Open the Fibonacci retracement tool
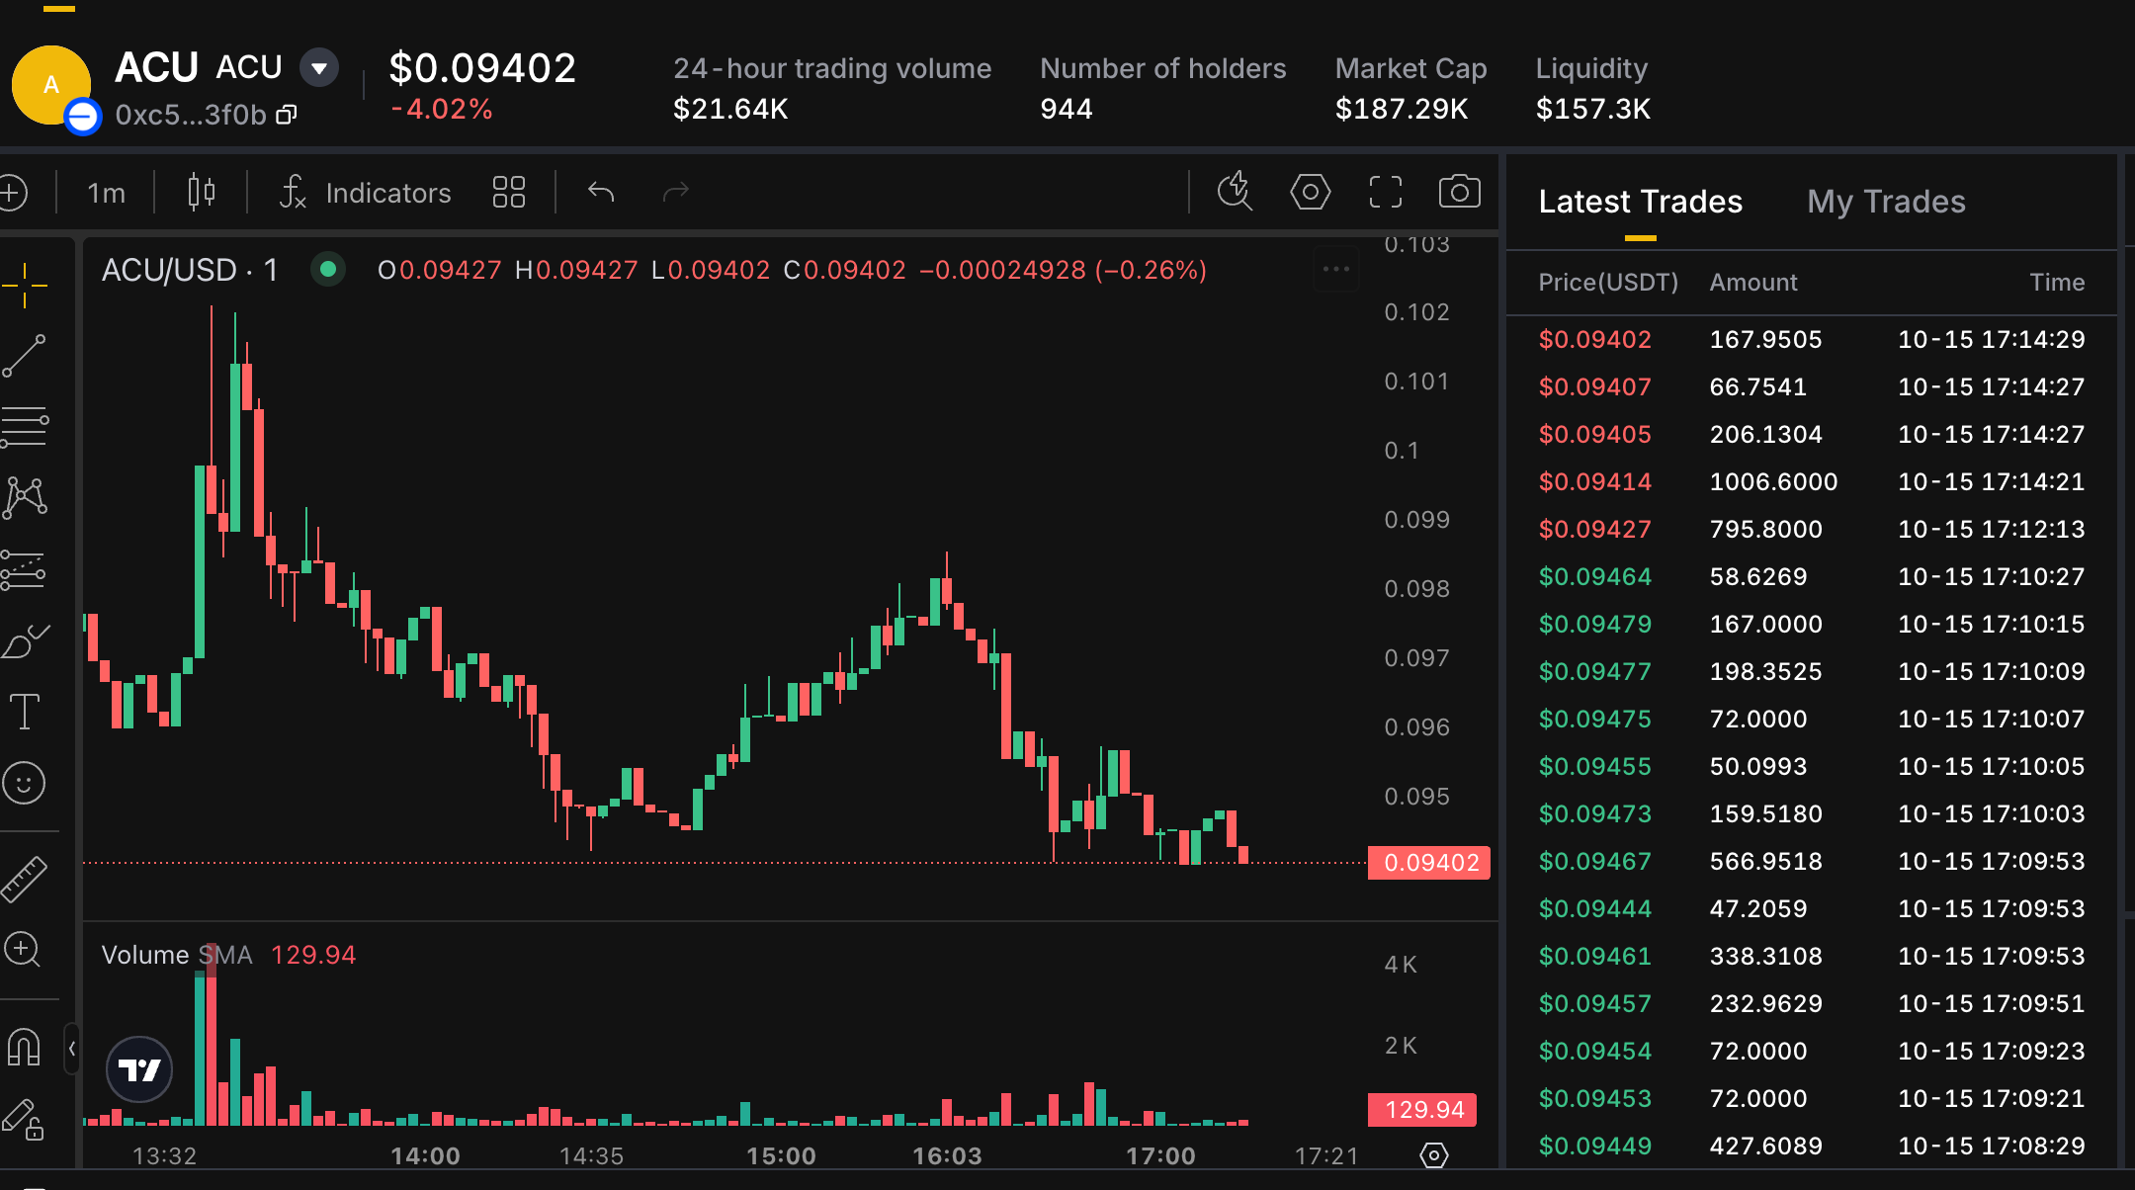 tap(25, 427)
